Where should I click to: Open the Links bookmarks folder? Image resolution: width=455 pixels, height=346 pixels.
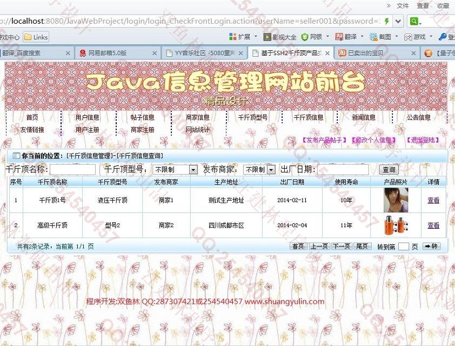click(x=36, y=37)
